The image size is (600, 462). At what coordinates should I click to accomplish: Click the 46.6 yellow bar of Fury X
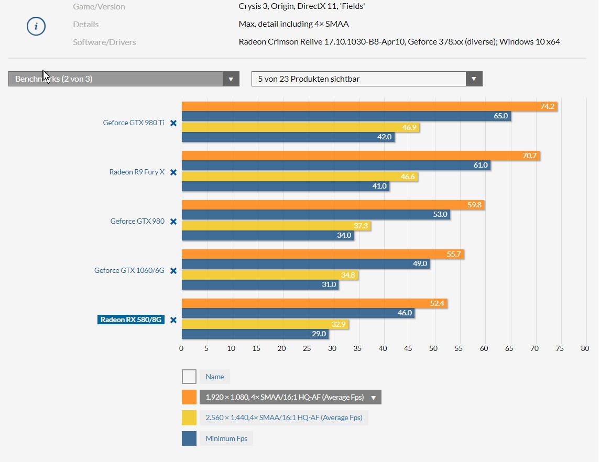click(x=300, y=177)
